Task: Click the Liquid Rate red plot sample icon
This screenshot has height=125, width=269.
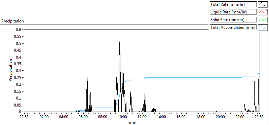Action: click(263, 12)
